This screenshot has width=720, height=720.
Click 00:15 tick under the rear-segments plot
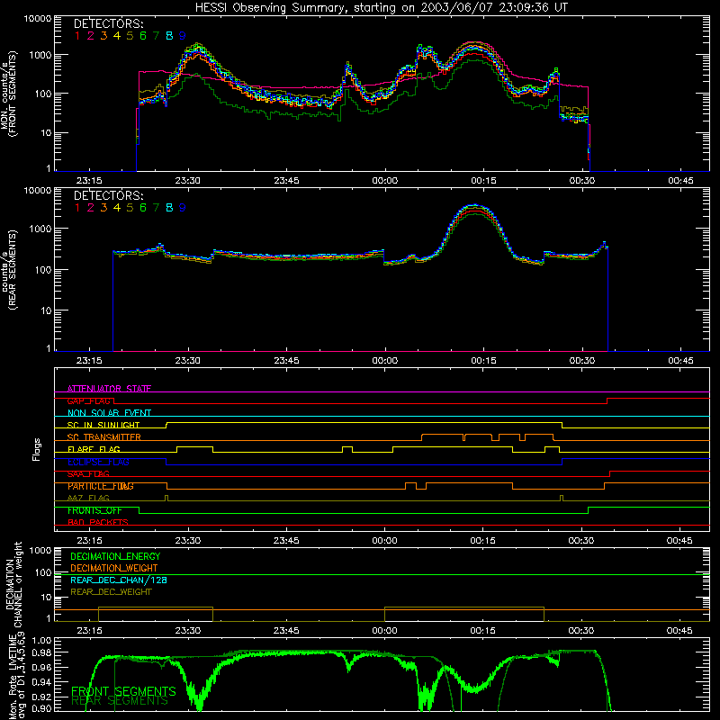[x=483, y=361]
